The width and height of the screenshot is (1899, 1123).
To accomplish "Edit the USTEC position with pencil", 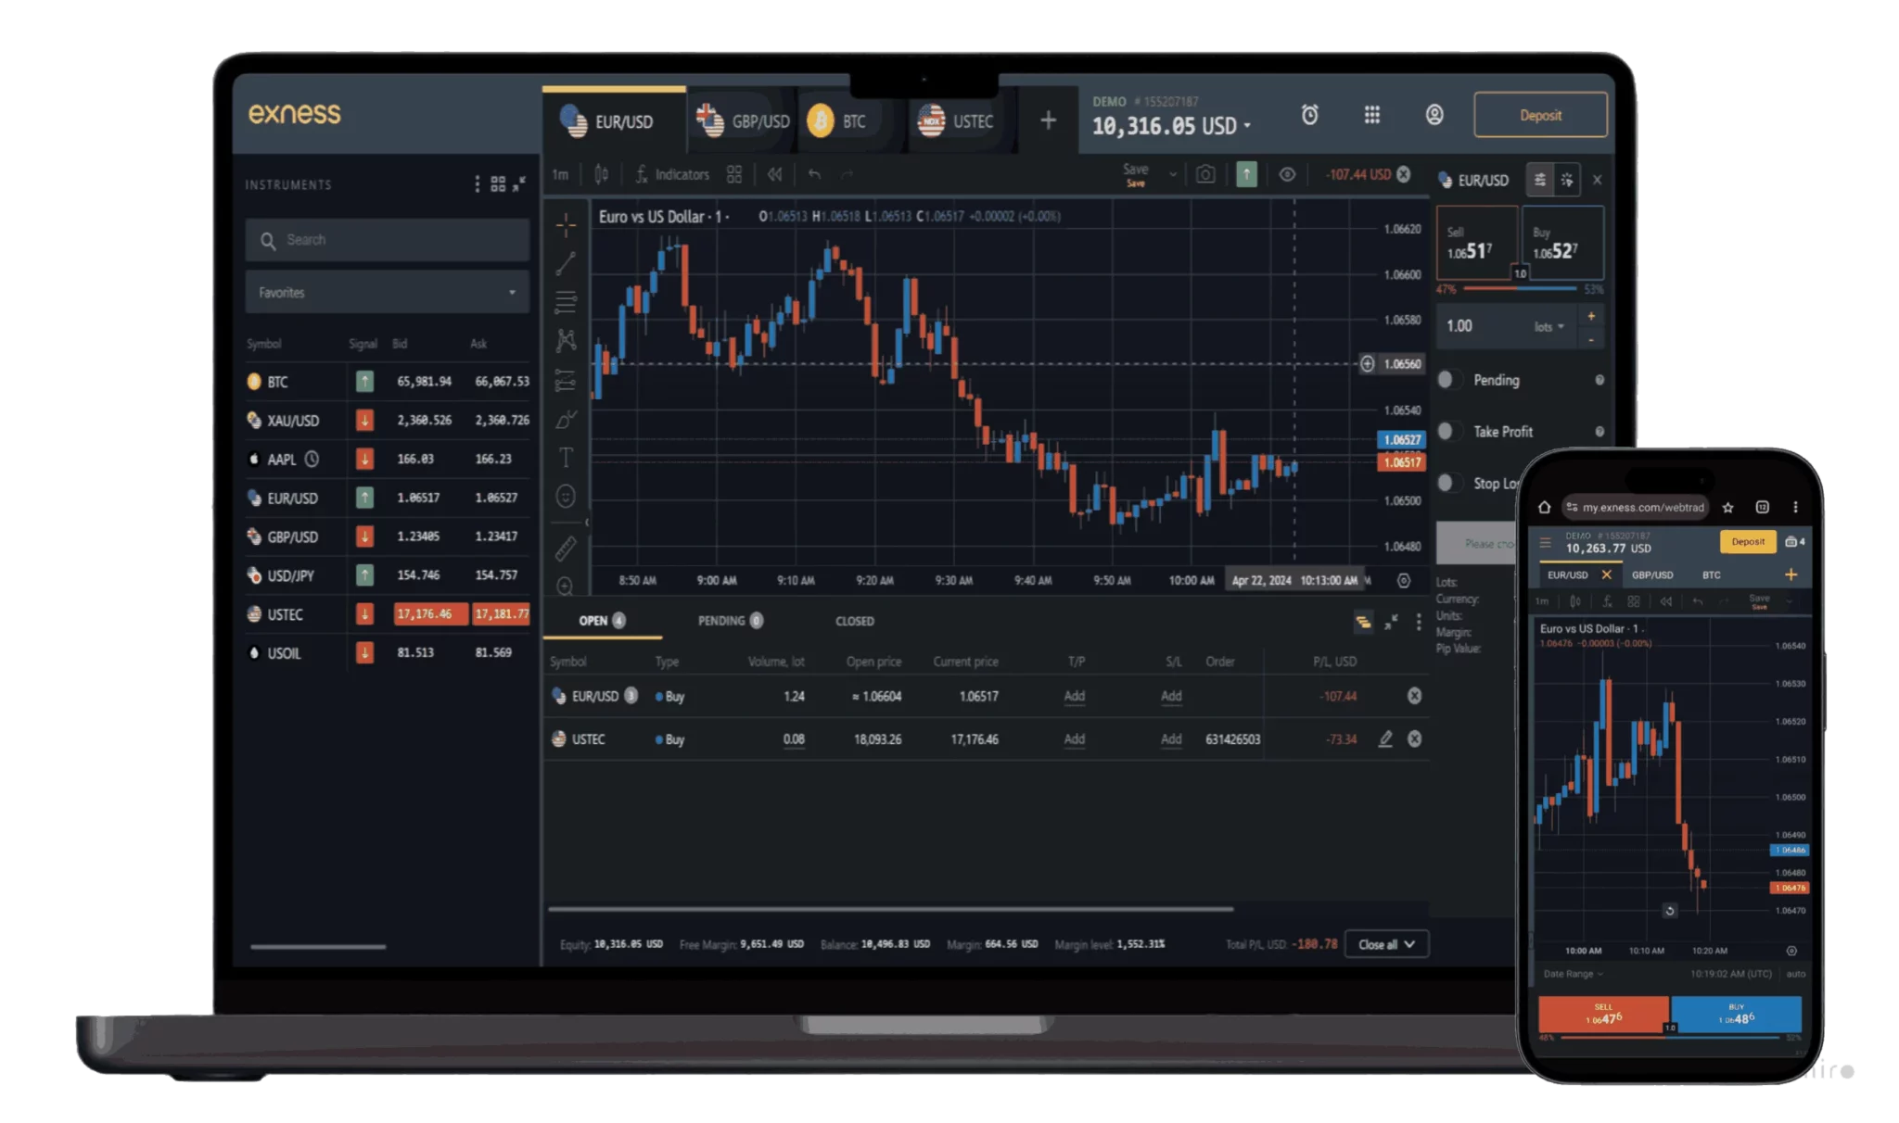I will (x=1385, y=738).
